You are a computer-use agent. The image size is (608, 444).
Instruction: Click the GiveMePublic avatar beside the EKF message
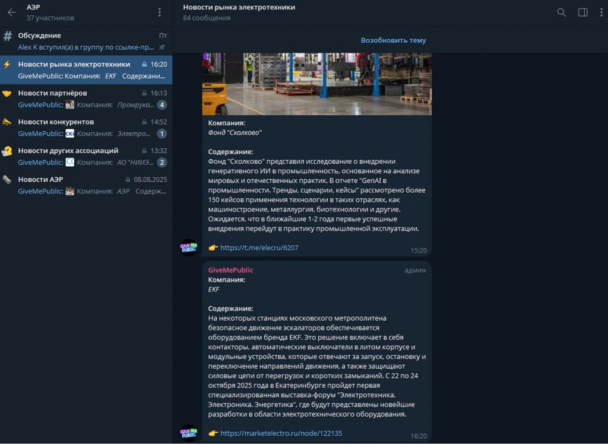pos(189,433)
